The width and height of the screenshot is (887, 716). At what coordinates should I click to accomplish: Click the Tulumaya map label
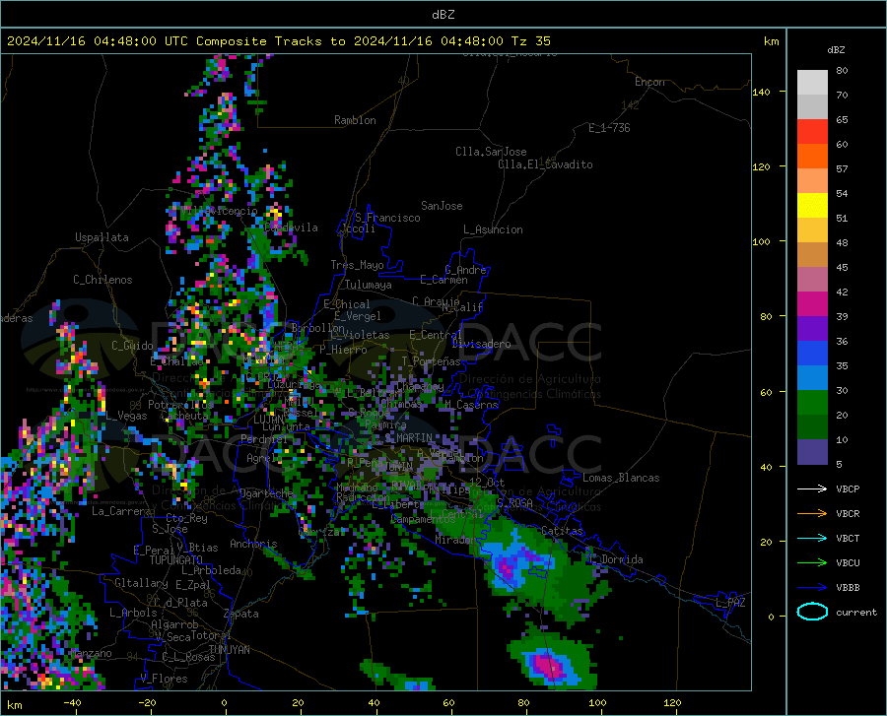click(369, 285)
